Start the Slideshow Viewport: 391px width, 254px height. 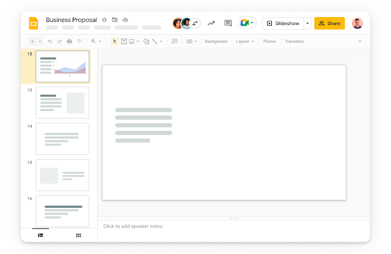[283, 23]
